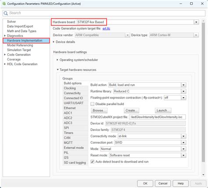Expand the Code Generation tree node

(5, 55)
